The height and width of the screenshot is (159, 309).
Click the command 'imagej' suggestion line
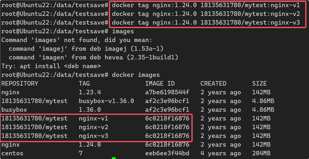[86, 49]
